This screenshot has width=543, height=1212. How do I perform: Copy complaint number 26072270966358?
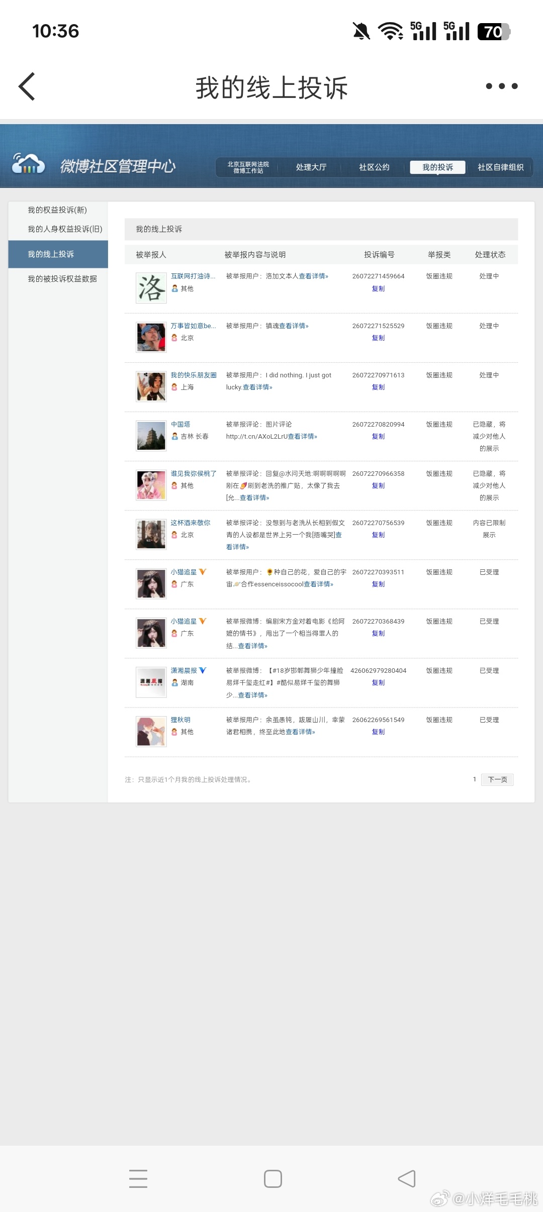378,485
